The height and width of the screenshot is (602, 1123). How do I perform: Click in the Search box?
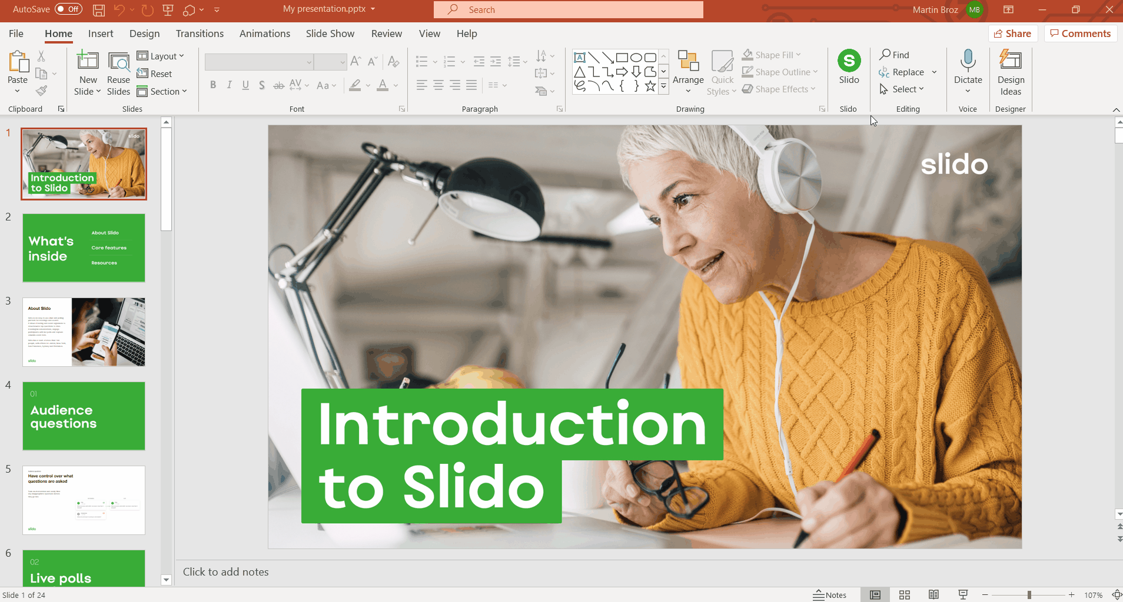(x=569, y=9)
